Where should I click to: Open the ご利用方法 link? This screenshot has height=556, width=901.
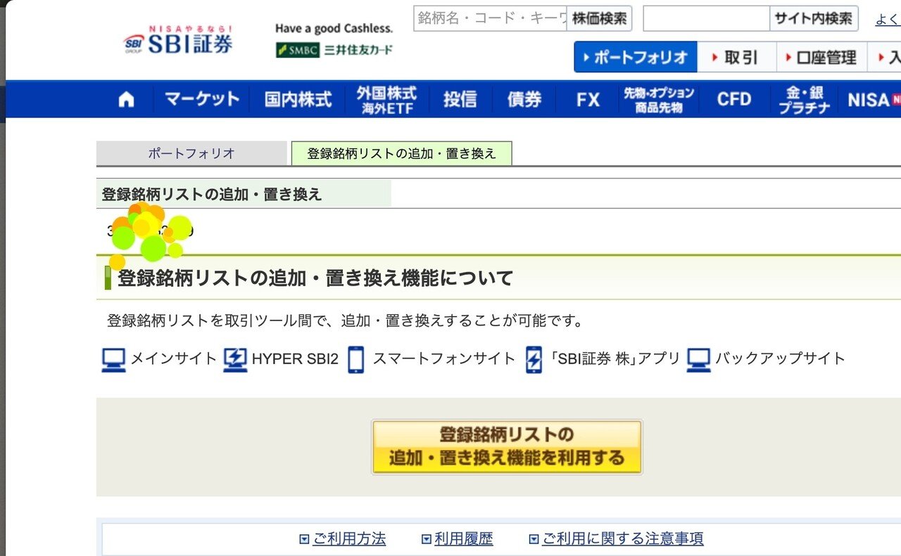click(x=350, y=538)
